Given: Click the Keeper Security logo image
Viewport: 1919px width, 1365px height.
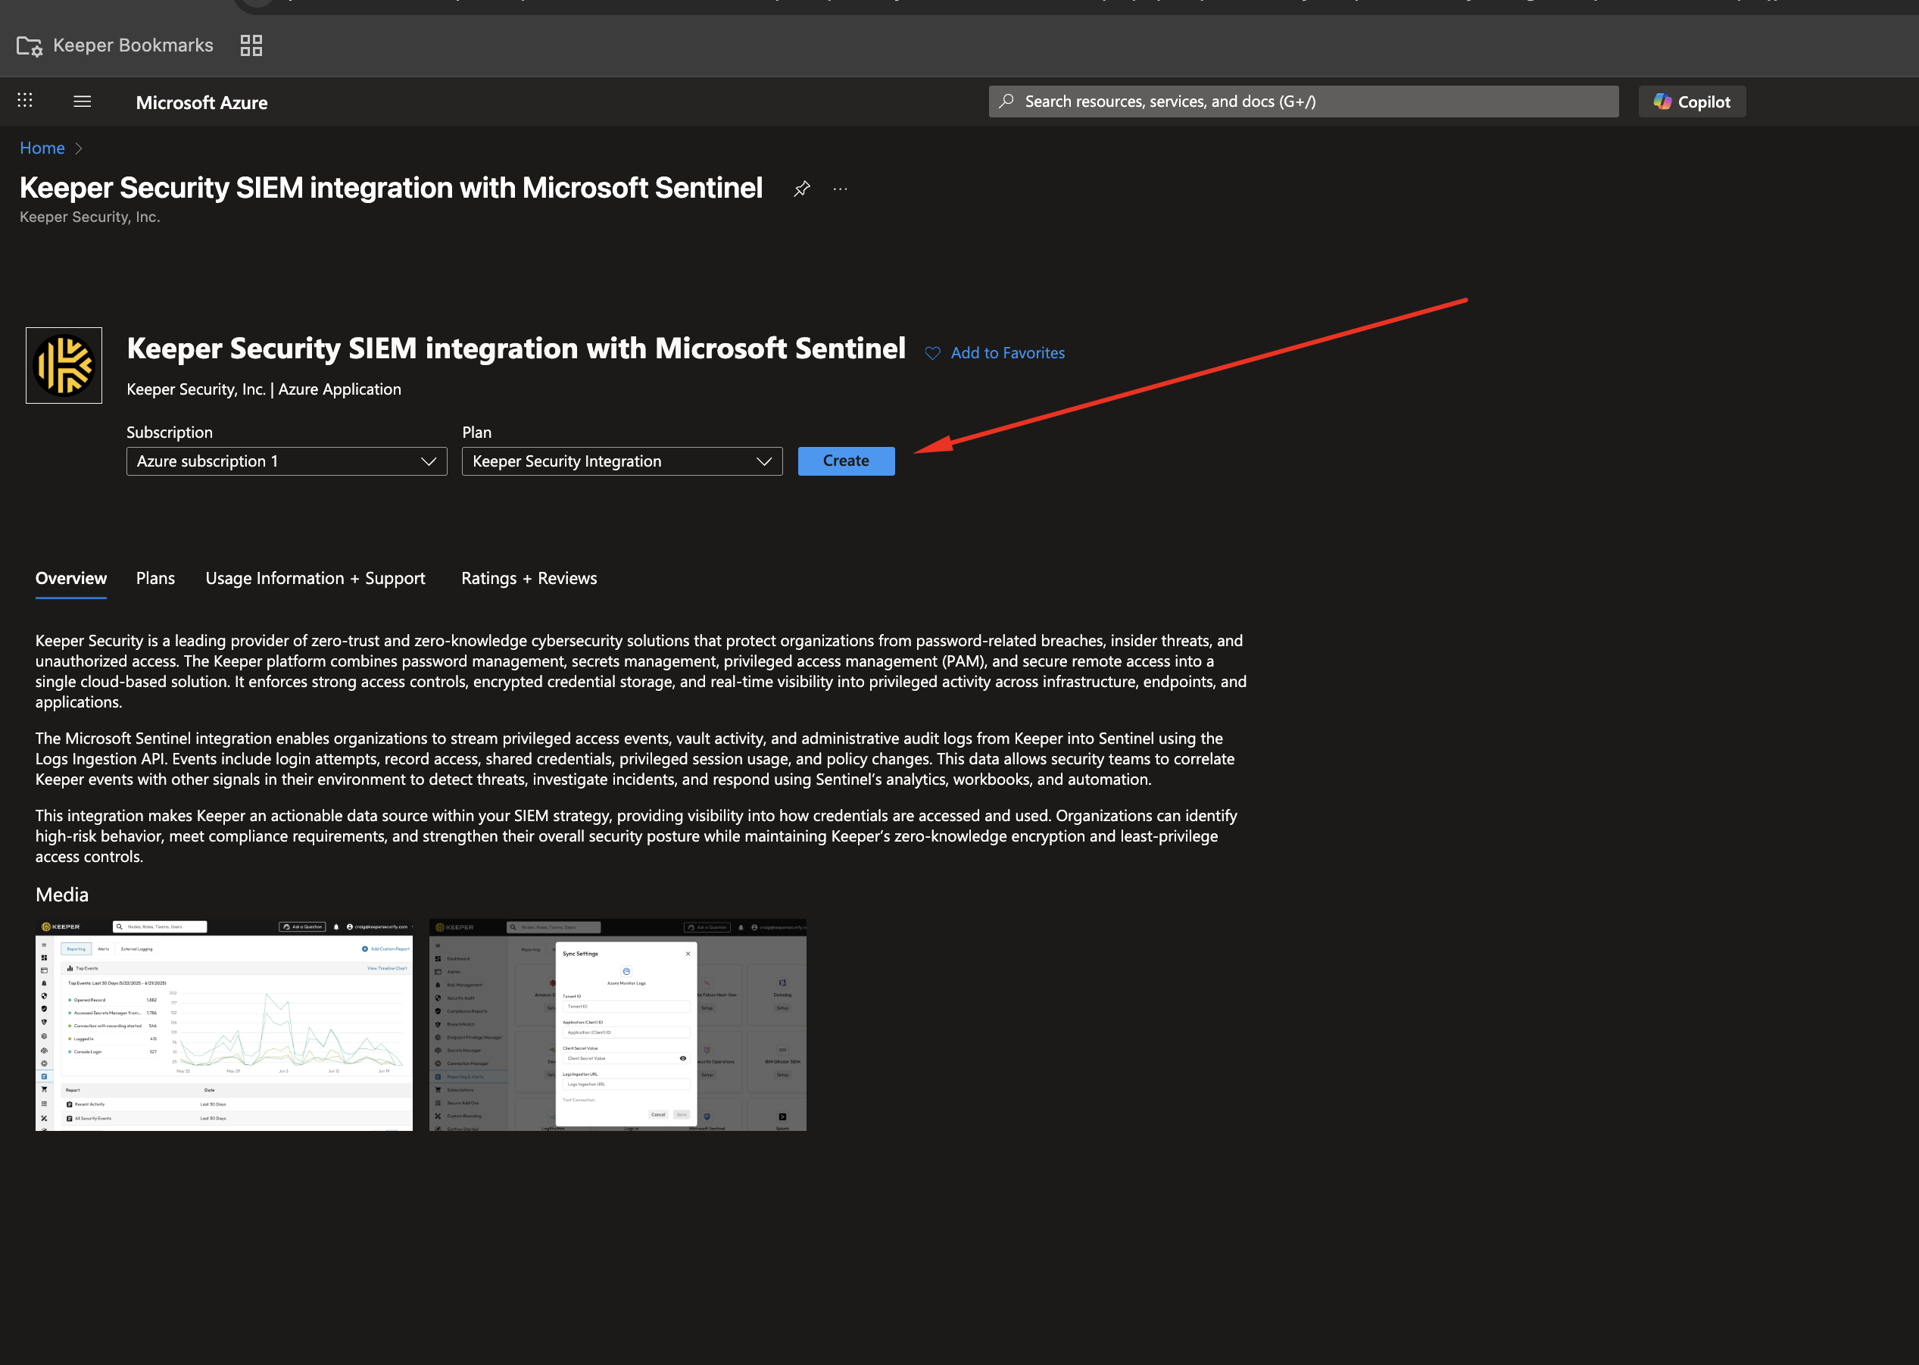Looking at the screenshot, I should [64, 366].
